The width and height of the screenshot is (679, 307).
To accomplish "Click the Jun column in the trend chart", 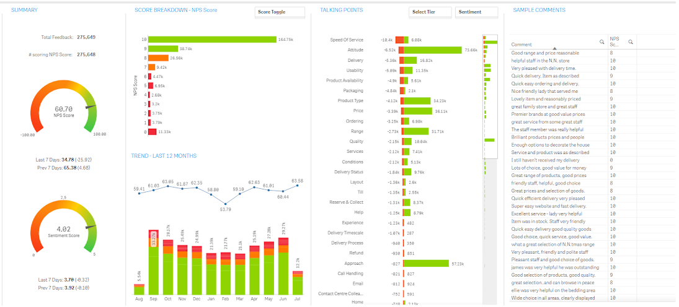I will point(283,266).
